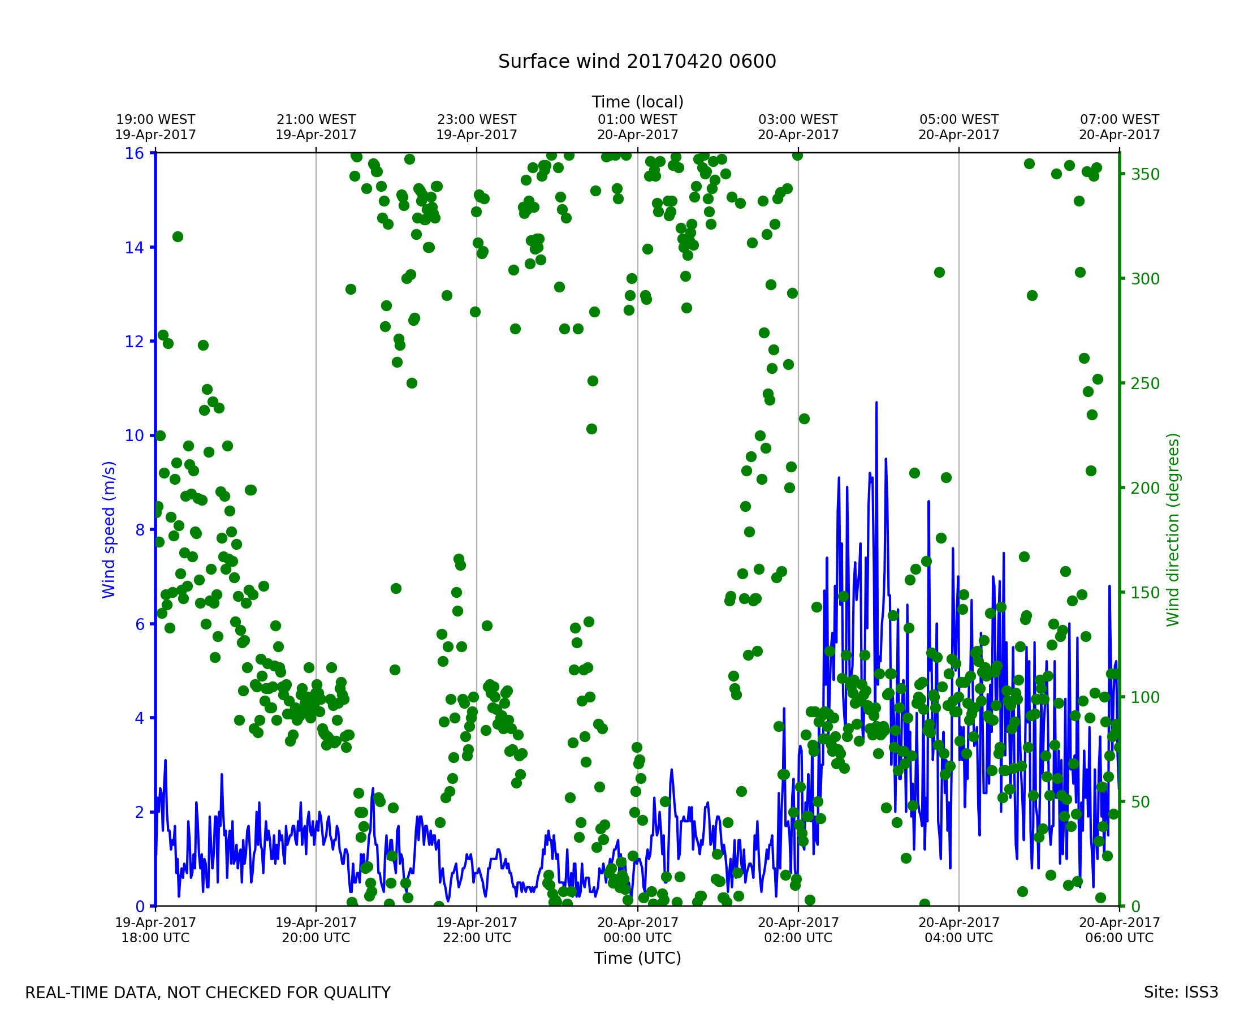The width and height of the screenshot is (1244, 1018).
Task: Click the REAL-TIME DATA quality disclaimer text
Action: click(208, 993)
